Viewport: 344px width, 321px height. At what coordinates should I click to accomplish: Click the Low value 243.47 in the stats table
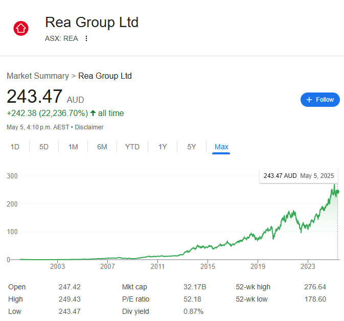pos(70,312)
